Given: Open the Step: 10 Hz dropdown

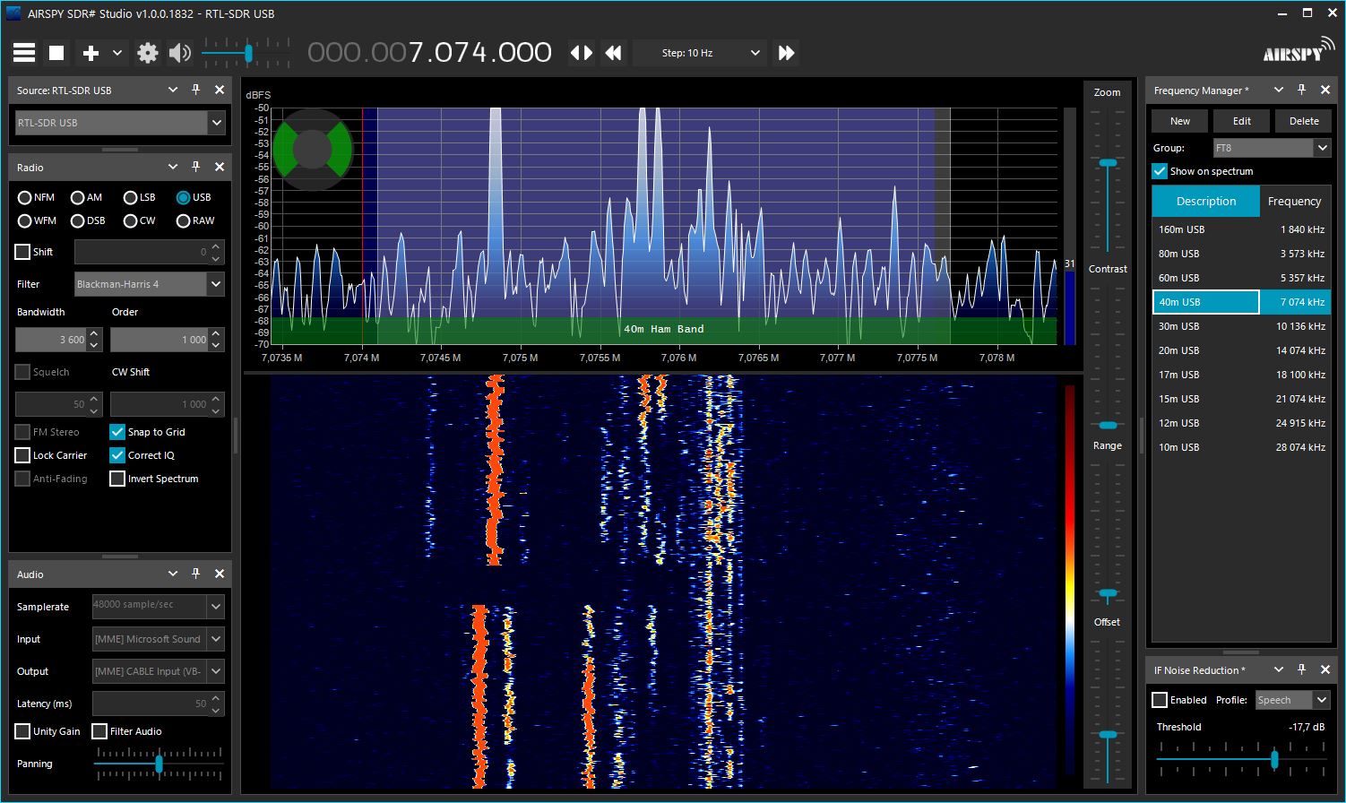Looking at the screenshot, I should tap(700, 53).
